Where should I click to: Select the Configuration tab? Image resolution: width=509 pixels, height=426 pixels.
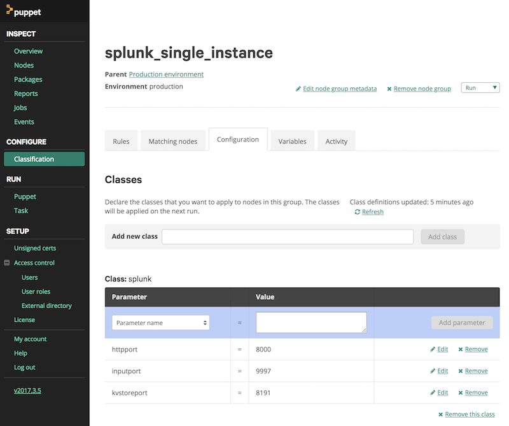click(x=238, y=139)
